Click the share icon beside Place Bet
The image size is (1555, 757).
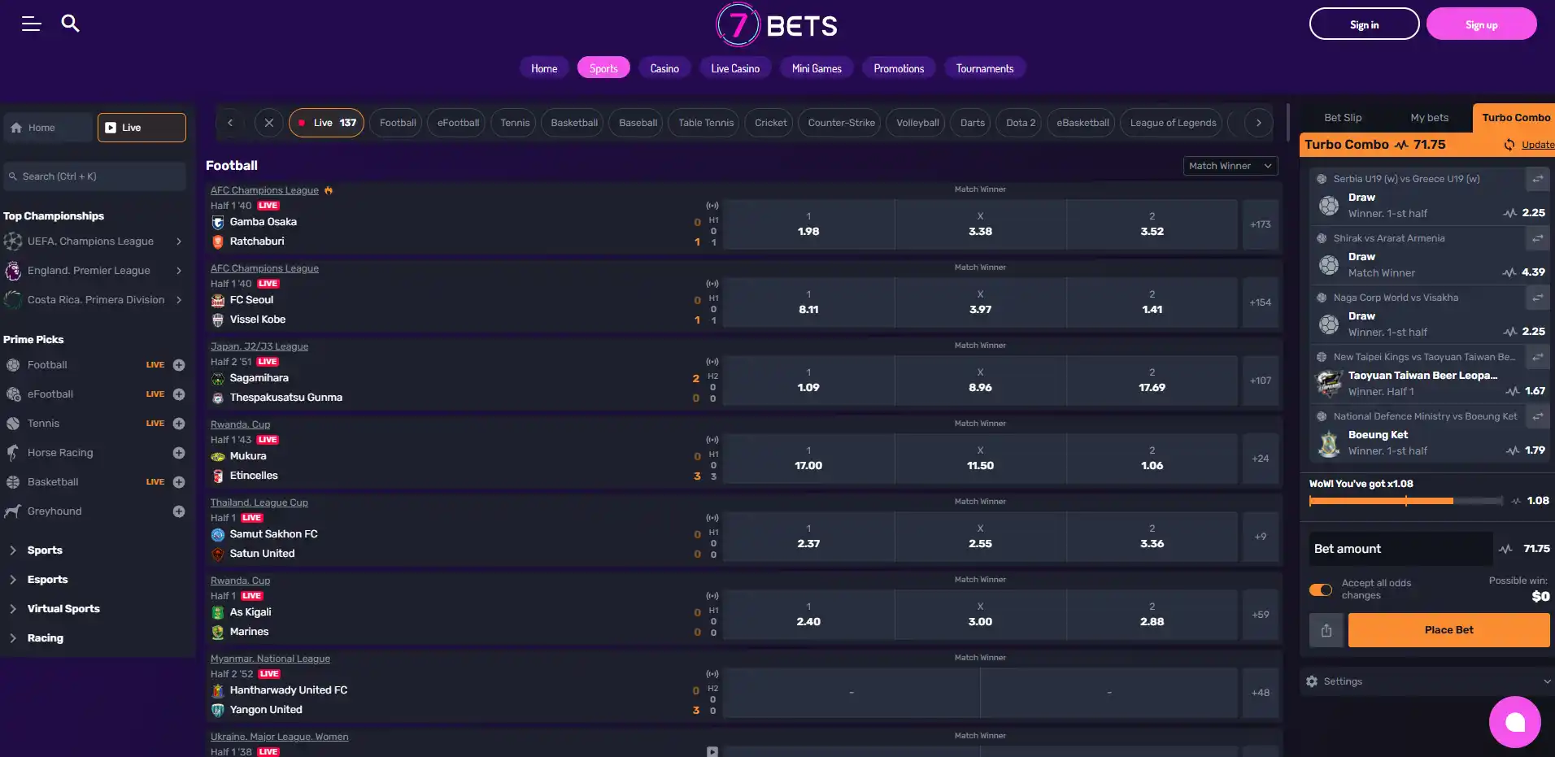1326,630
